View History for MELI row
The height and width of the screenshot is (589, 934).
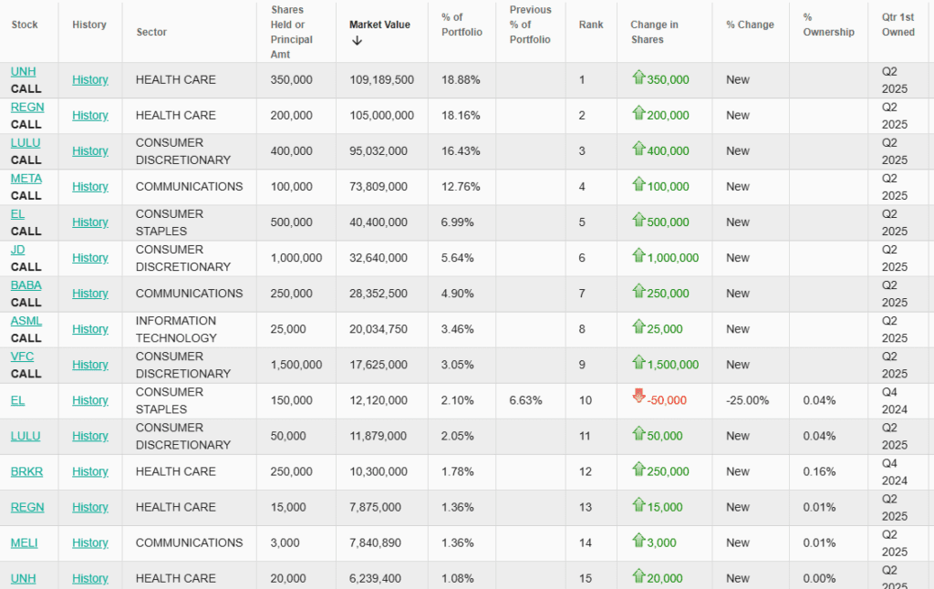click(x=90, y=543)
